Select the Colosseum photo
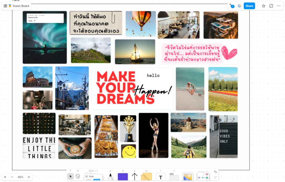The height and width of the screenshot is (182, 285). point(38,77)
